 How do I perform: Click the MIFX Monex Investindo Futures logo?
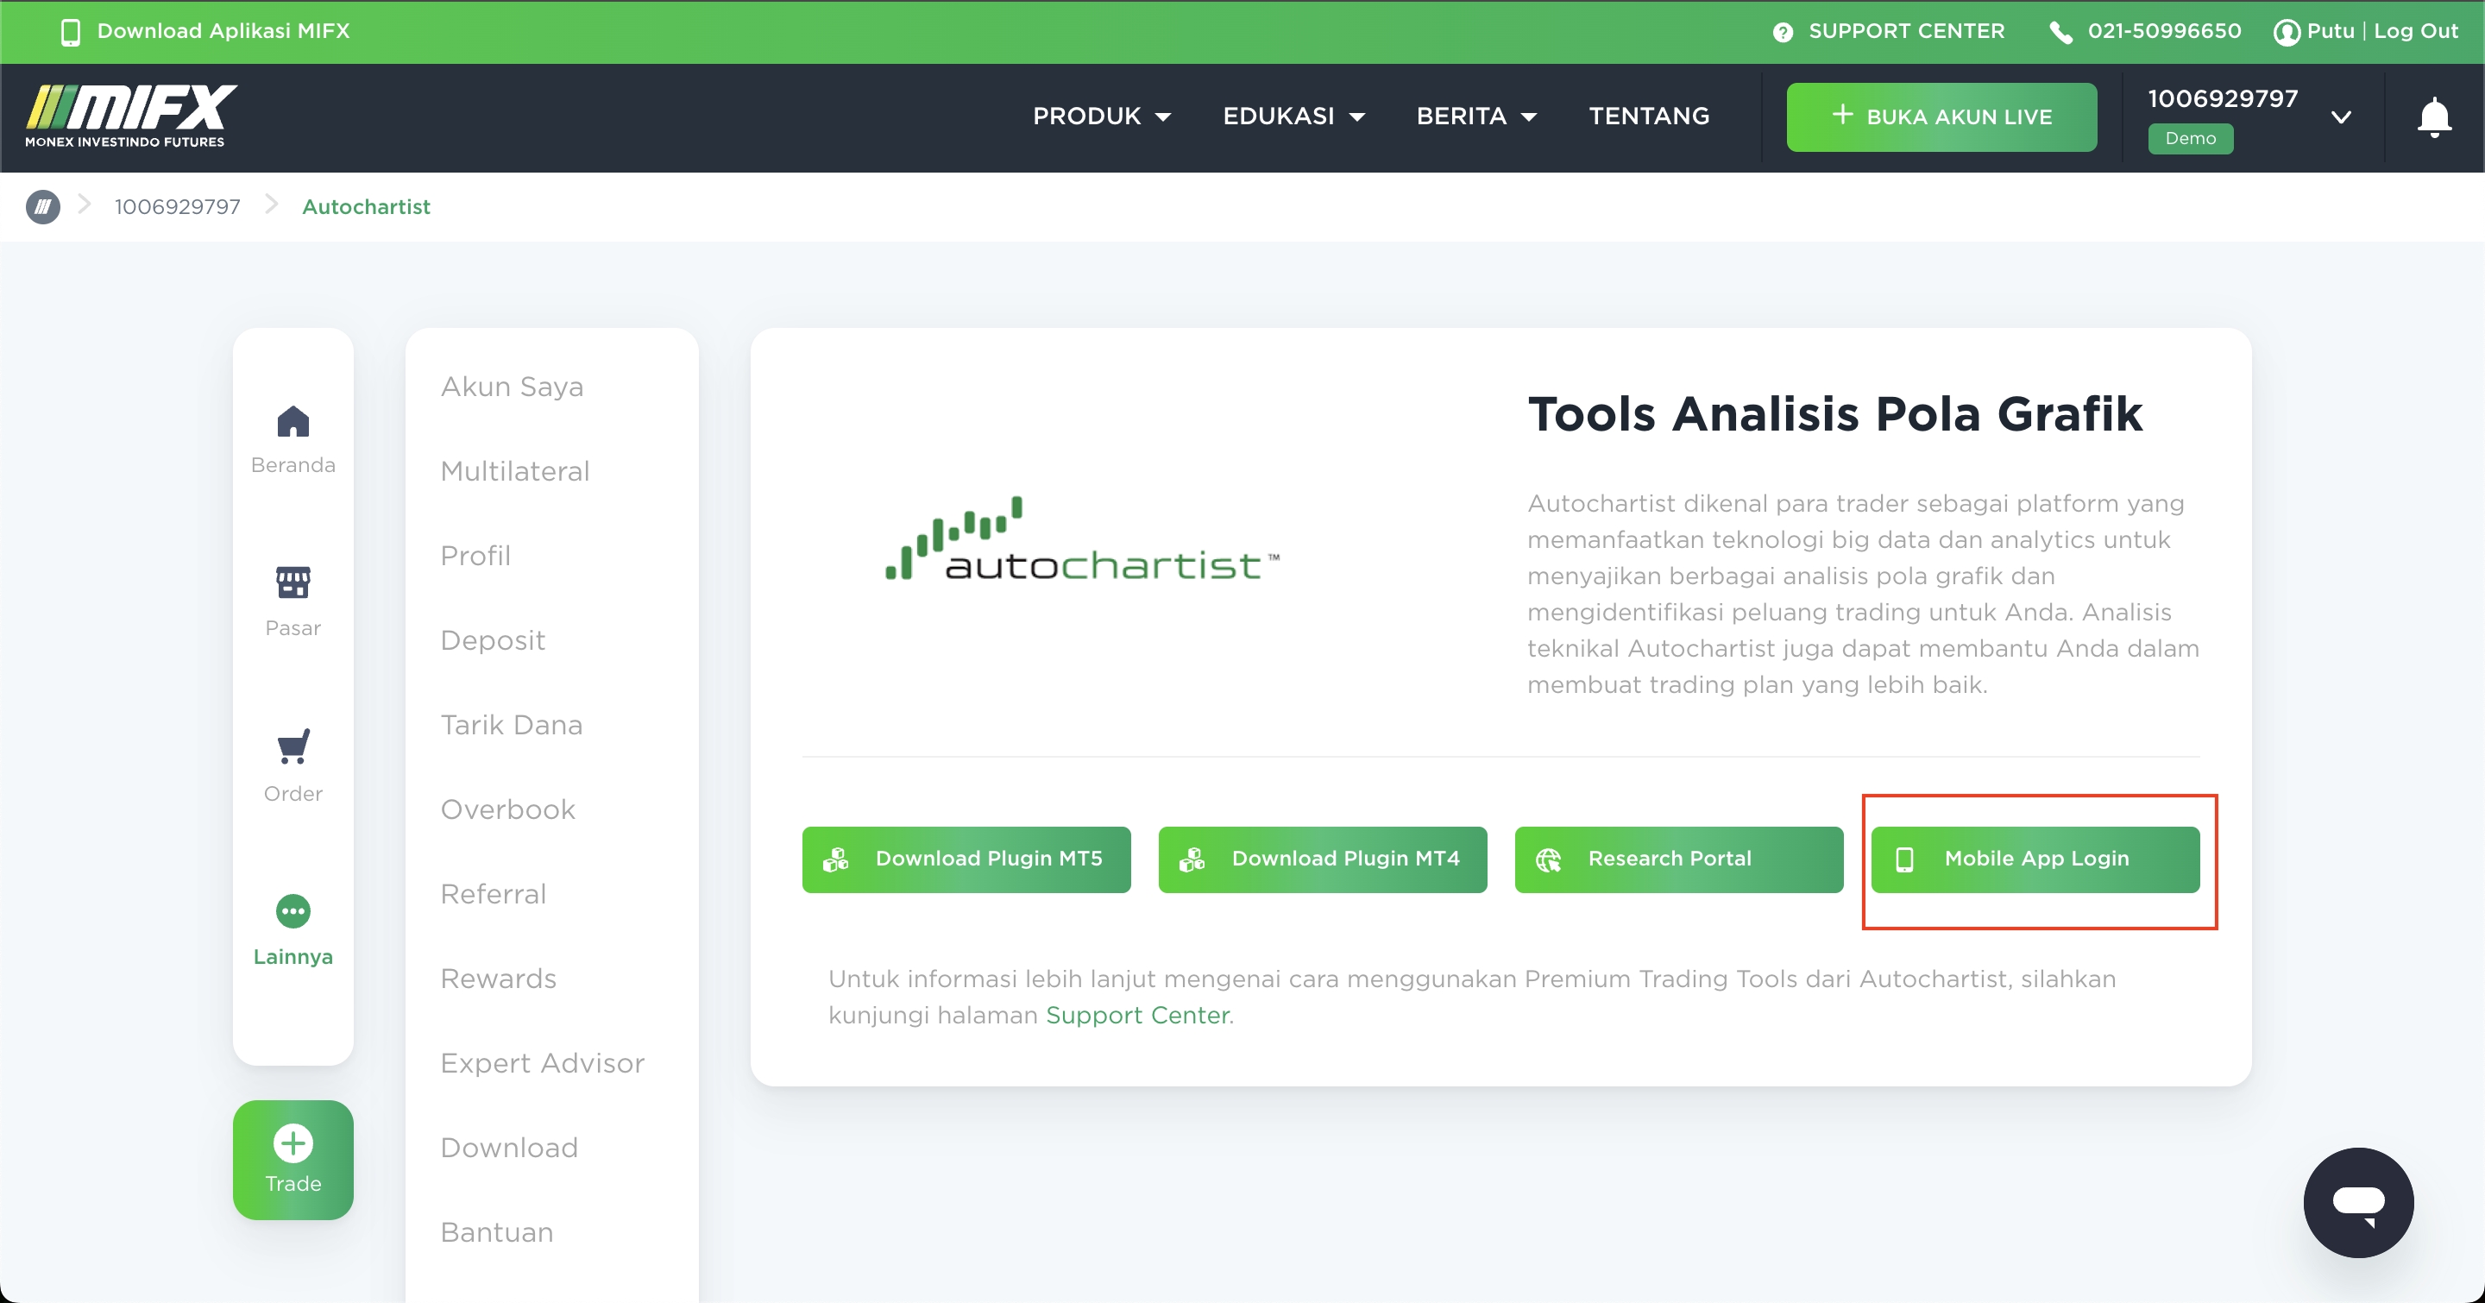131,116
